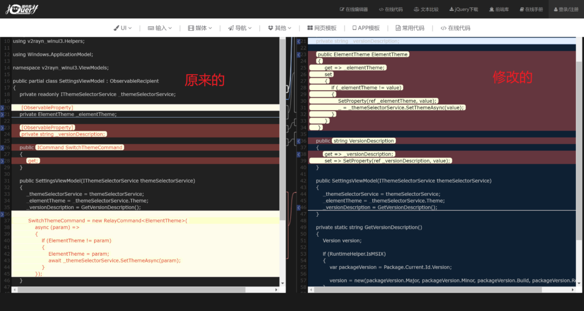Go to jQuery下载 page

click(x=464, y=9)
